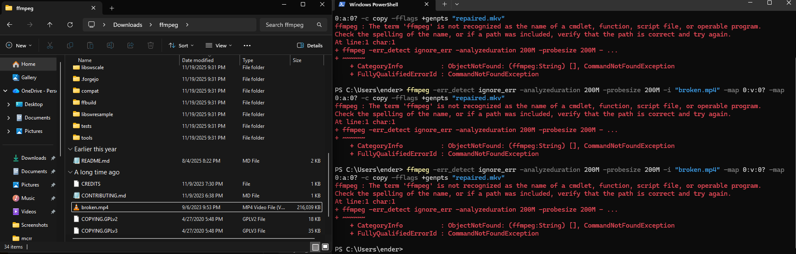Refresh the ffmpeg folder view
This screenshot has width=796, height=254.
70,25
